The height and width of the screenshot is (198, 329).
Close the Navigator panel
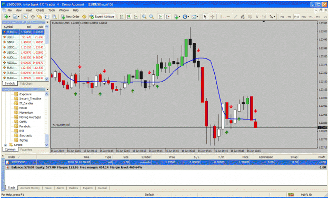click(47, 90)
